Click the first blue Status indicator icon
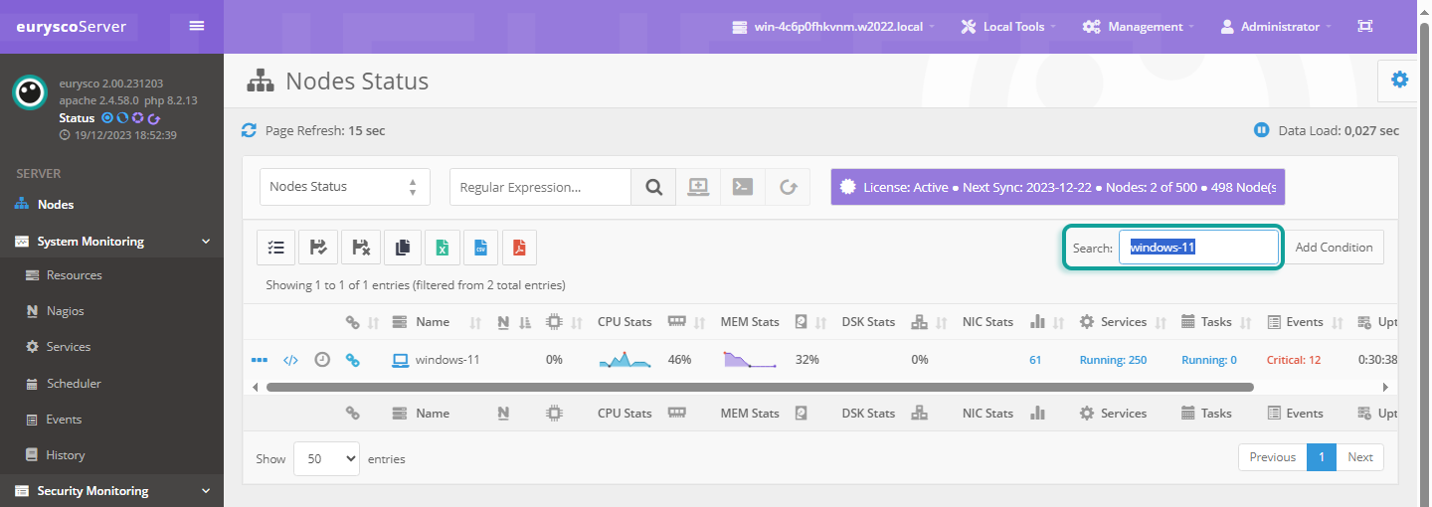 107,118
